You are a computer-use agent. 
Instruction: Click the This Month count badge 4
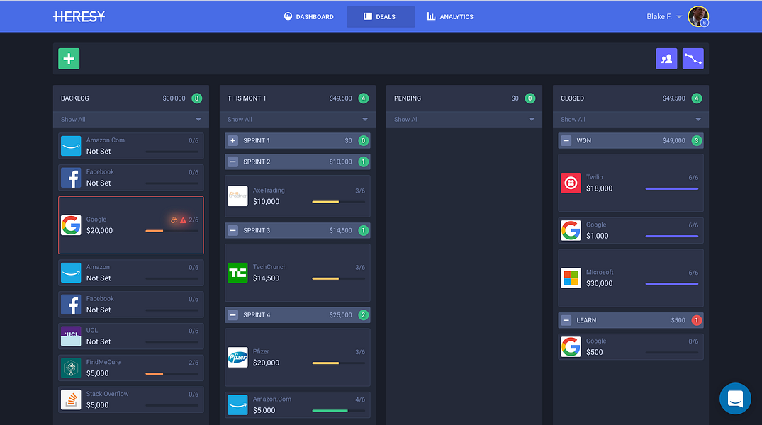tap(364, 98)
